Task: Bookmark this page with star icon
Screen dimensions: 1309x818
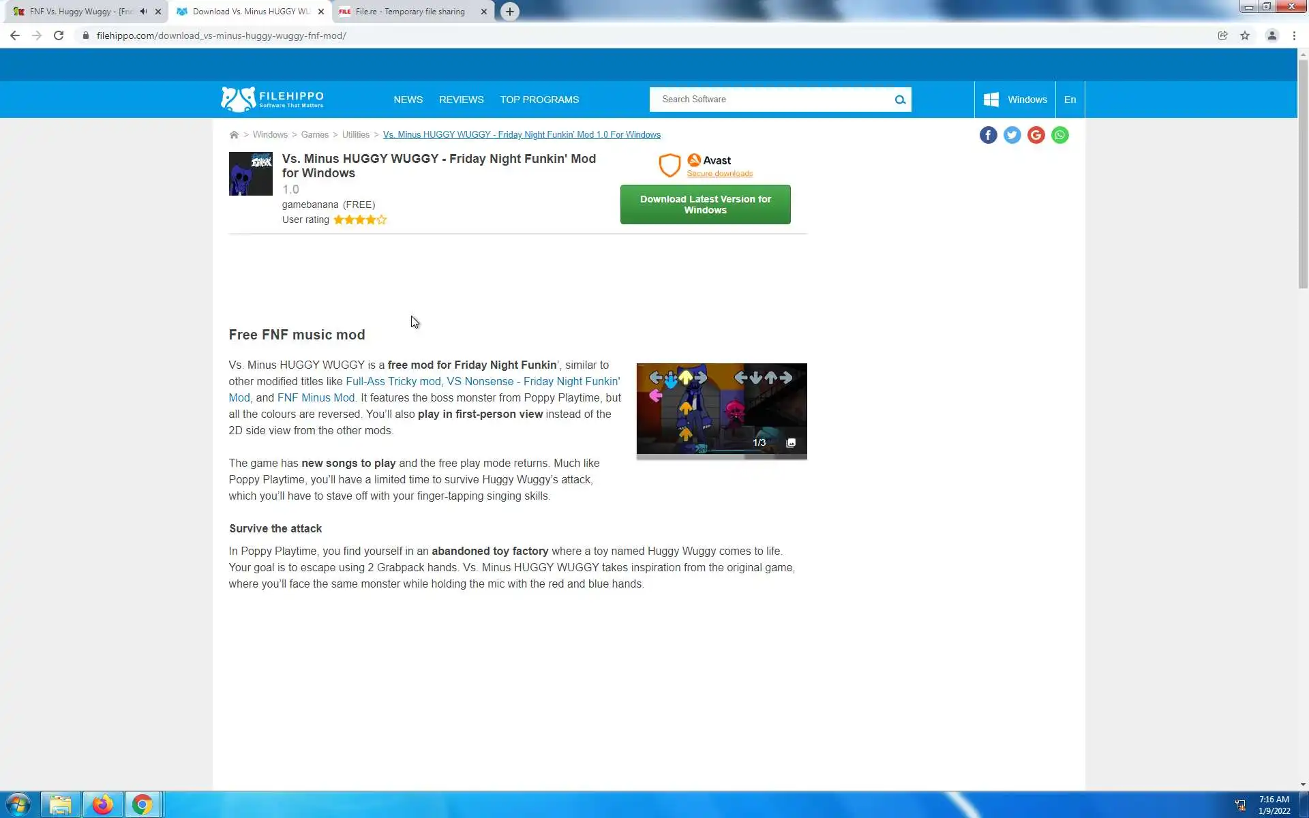Action: (1245, 35)
